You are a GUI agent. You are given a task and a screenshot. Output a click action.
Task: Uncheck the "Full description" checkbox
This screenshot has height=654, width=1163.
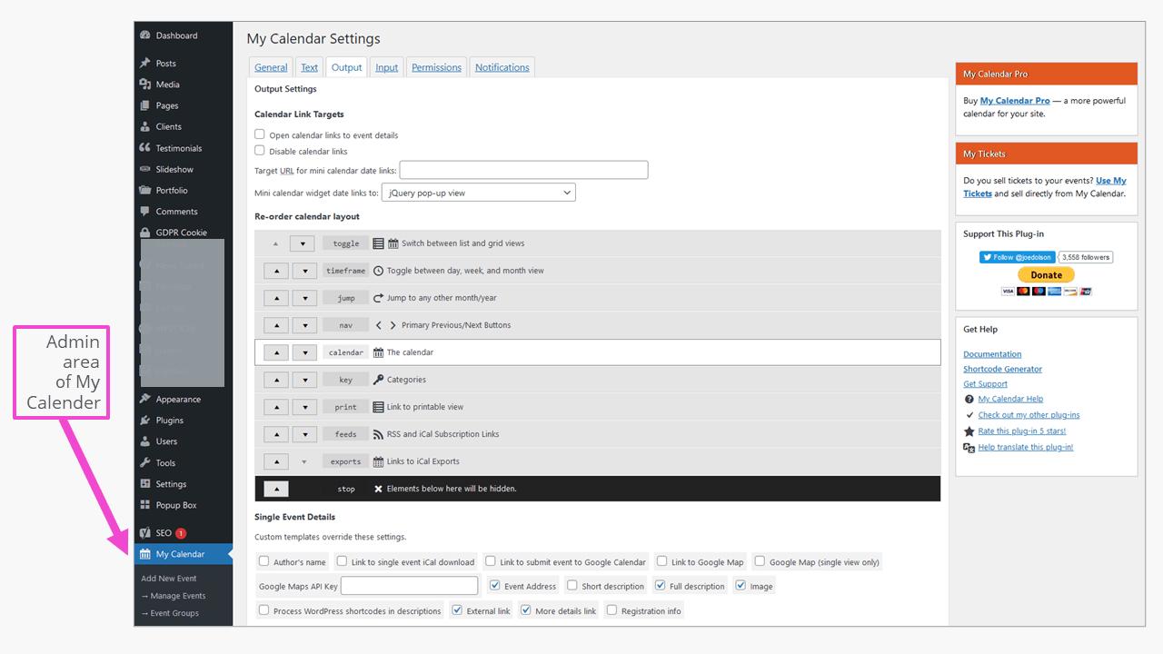coord(660,585)
